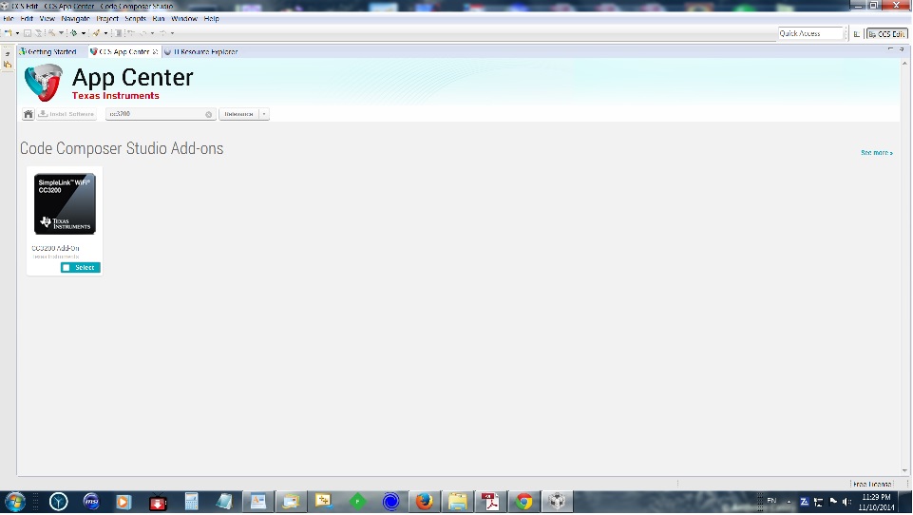Open the Navigate menu

coord(76,19)
